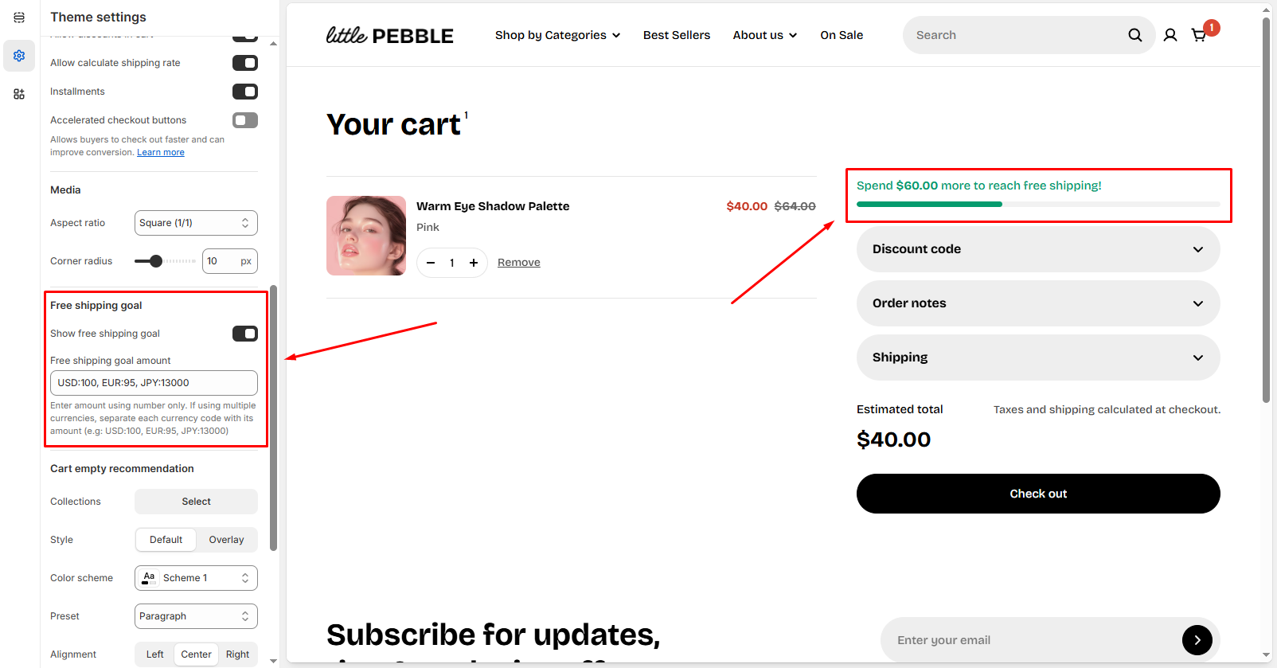This screenshot has width=1277, height=668.
Task: Open the account user icon
Action: [x=1170, y=35]
